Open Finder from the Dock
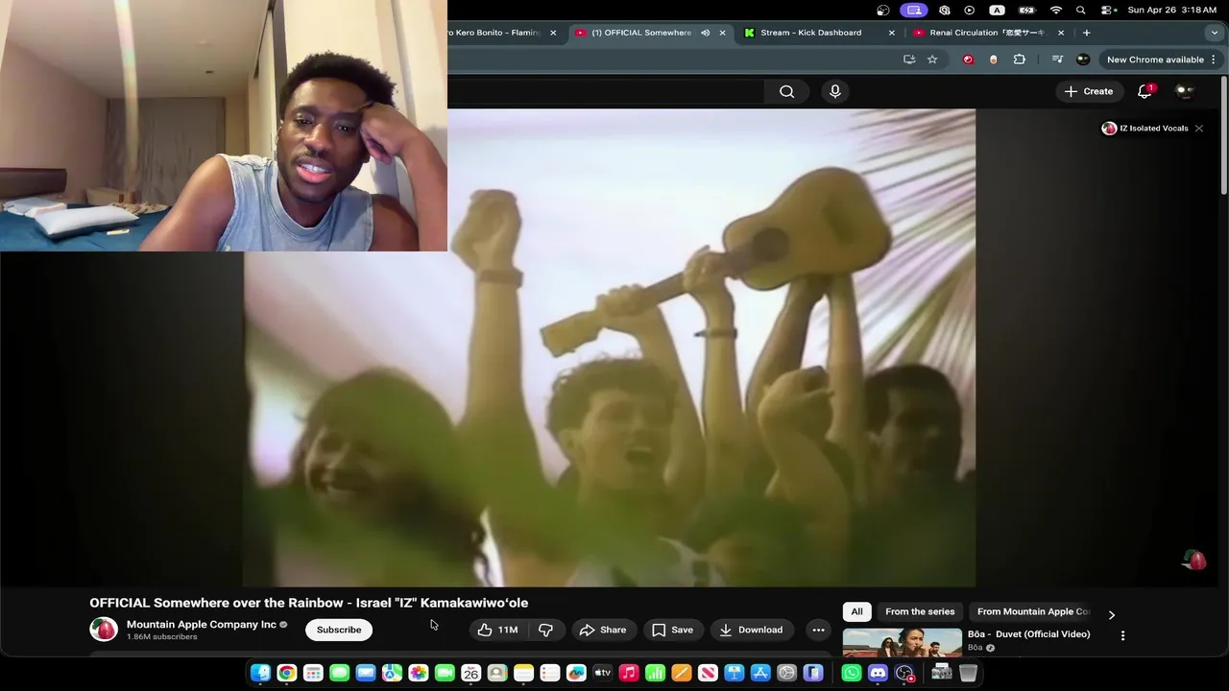Screen dimensions: 1229x691 [x=260, y=673]
